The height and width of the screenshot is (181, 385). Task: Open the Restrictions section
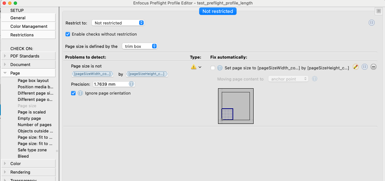click(29, 35)
